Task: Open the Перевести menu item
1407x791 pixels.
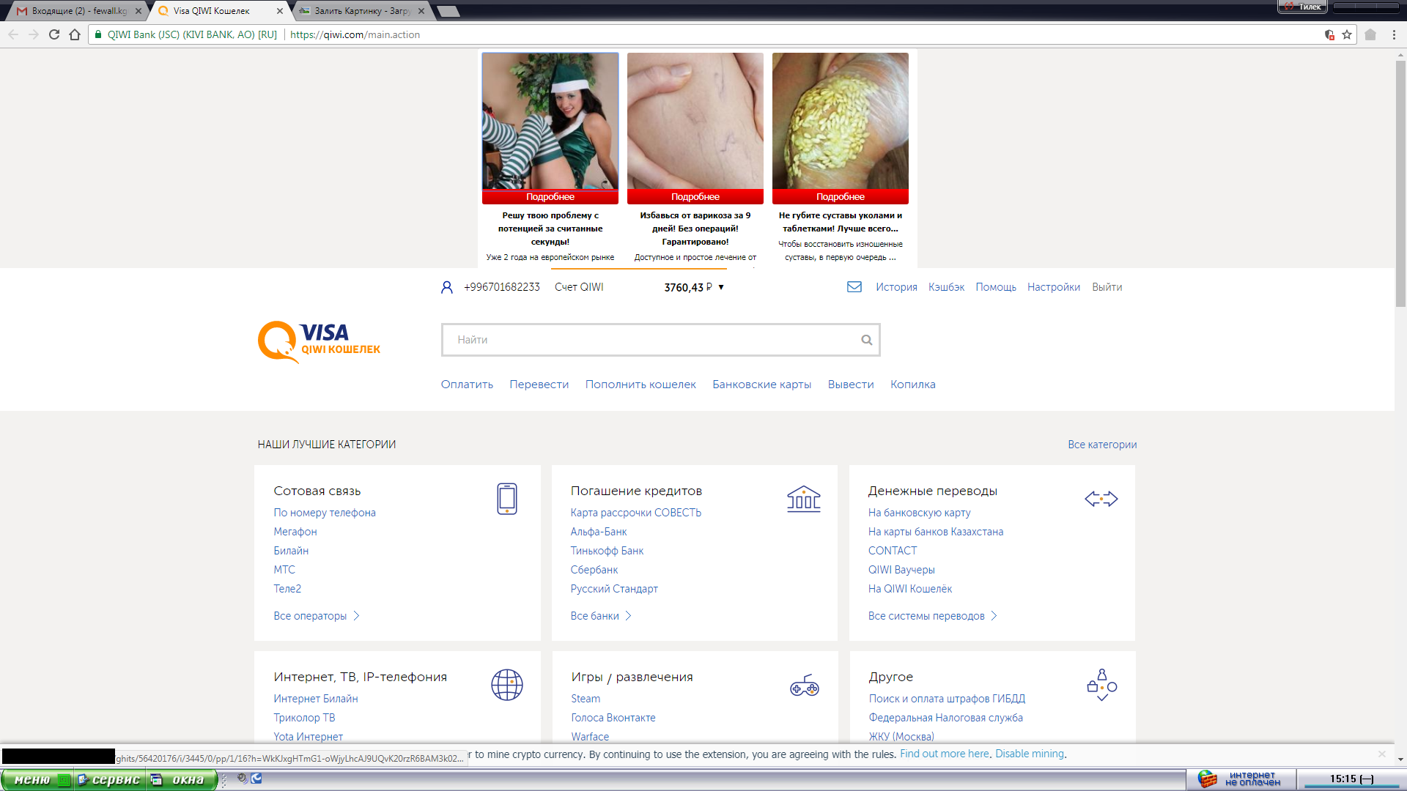Action: [x=539, y=385]
